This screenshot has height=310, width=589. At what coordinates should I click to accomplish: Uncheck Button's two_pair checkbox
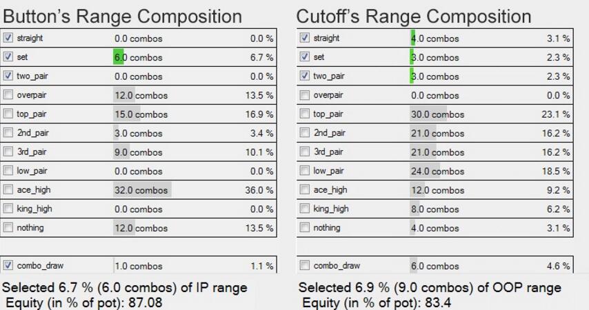click(8, 76)
